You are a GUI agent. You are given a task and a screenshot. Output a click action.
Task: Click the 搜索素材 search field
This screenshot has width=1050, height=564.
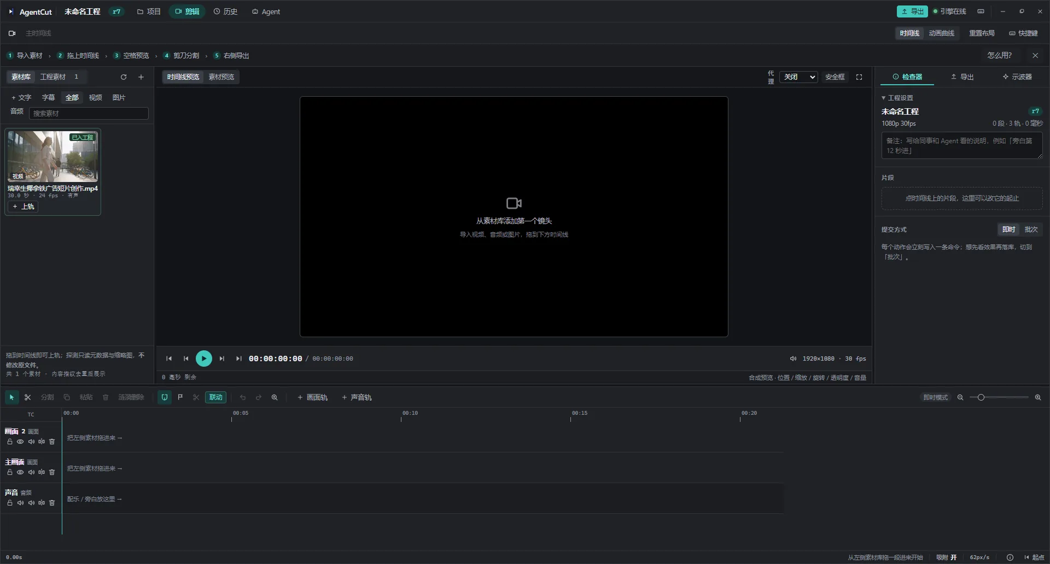point(89,113)
